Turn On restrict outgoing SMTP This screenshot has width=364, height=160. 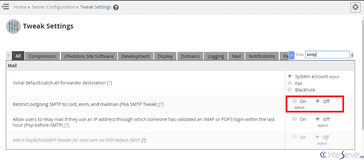(295, 101)
